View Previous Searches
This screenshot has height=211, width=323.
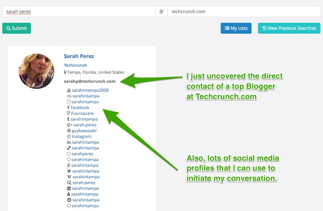click(289, 28)
